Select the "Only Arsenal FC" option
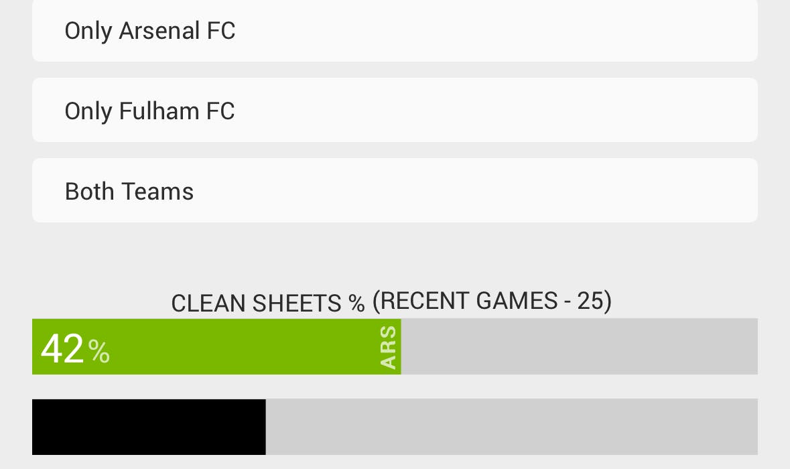790x469 pixels. pyautogui.click(x=395, y=31)
